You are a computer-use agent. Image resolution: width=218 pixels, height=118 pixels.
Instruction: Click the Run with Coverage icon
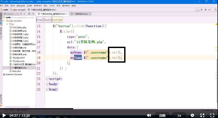click(x=210, y=10)
